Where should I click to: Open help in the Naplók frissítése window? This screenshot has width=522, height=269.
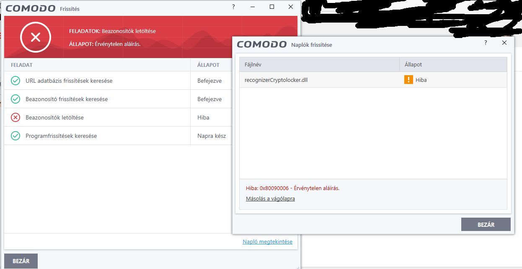486,43
